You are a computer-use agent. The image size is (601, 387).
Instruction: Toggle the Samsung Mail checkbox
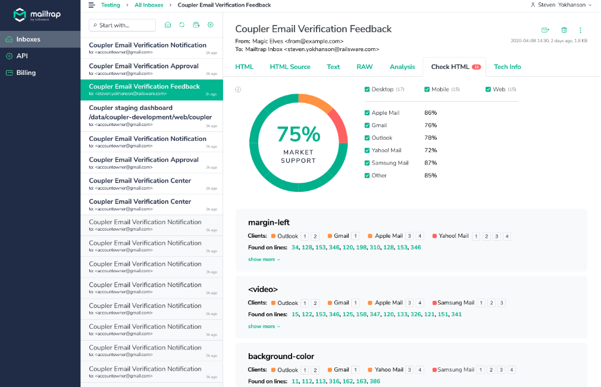(x=367, y=163)
